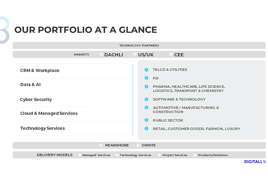Viewport: 268px width, 178px height.
Task: Expand the DACHLI market chevron
Action: 101,54
